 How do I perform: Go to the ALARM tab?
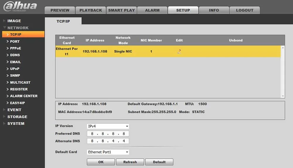point(152,10)
